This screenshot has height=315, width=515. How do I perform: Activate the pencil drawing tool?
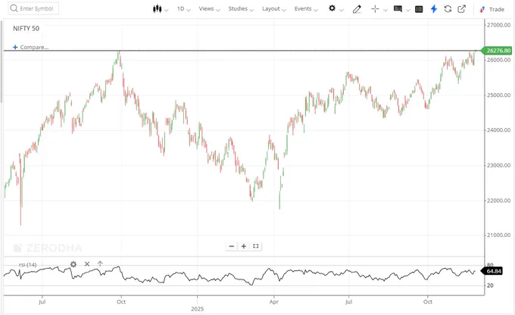click(x=357, y=9)
